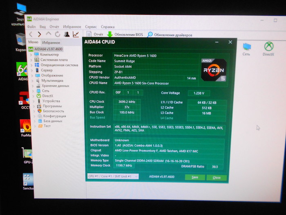This screenshot has height=215, width=286.
Task: Open CPU core selector dropdown
Action: [x=113, y=176]
